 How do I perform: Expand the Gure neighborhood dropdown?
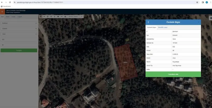(x=19, y=34)
